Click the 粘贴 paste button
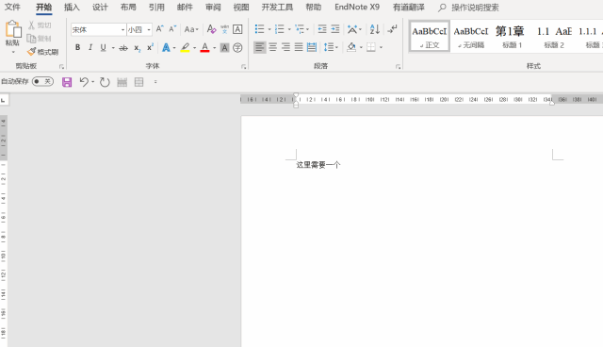Screen dimensions: 603x347 12,37
